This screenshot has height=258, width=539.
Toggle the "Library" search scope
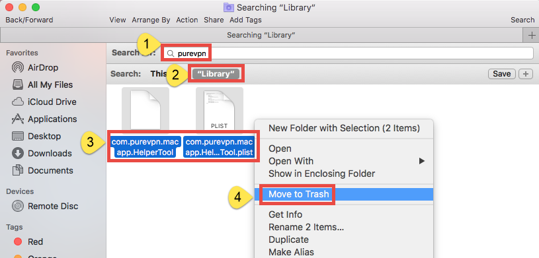(x=216, y=74)
